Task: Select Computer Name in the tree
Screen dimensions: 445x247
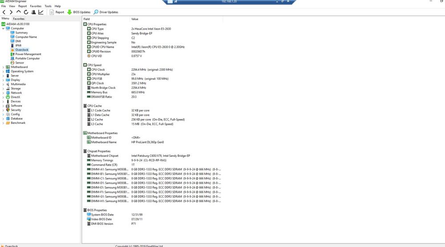Action: pos(26,37)
